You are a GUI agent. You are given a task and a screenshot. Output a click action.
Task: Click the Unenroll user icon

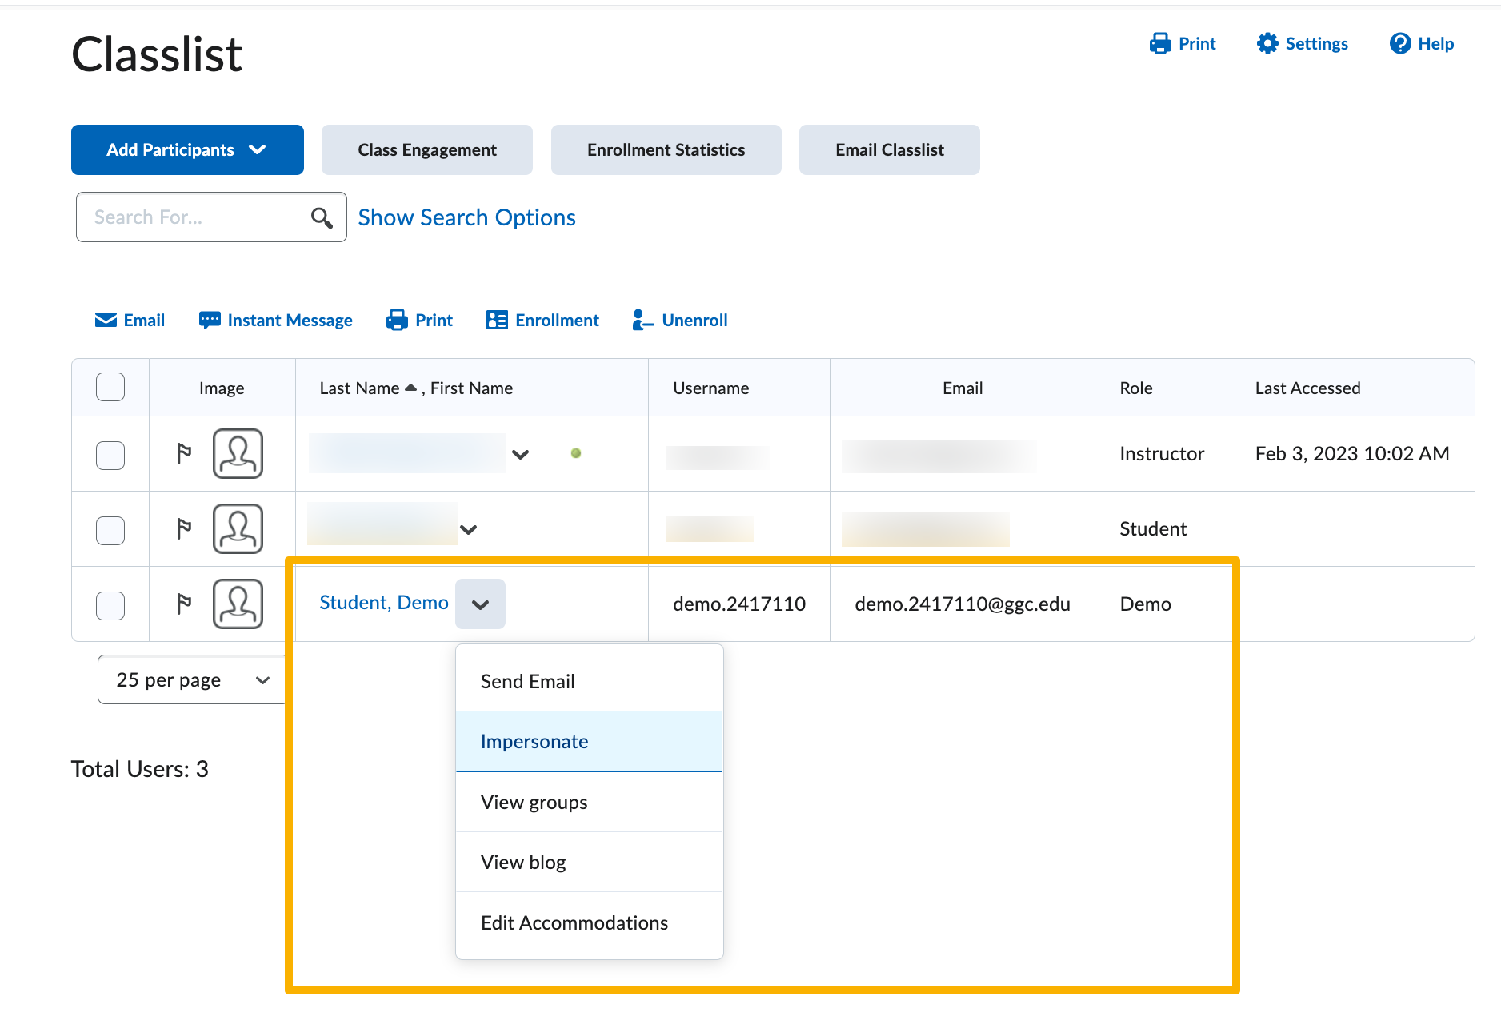(642, 321)
